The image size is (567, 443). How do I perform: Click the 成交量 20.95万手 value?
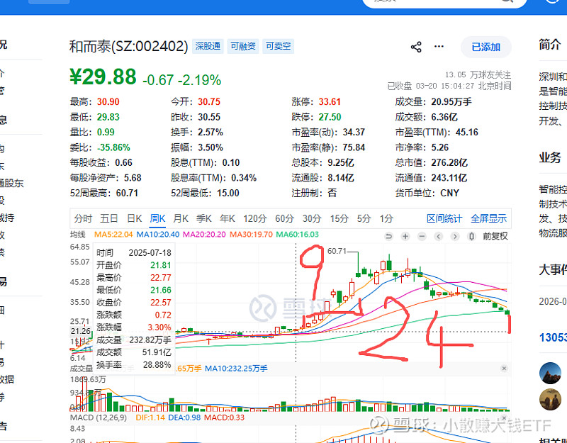click(451, 102)
